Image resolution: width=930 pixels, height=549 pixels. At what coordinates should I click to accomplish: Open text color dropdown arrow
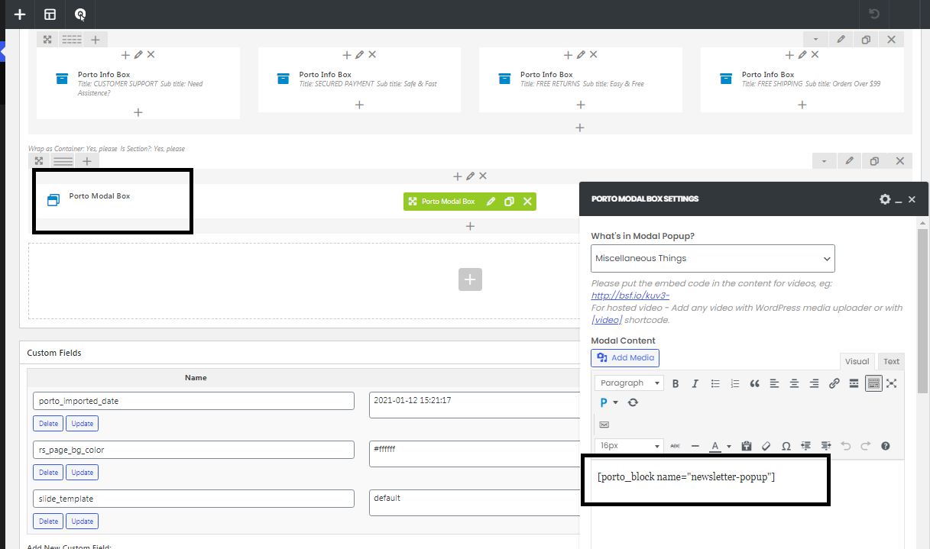[728, 446]
